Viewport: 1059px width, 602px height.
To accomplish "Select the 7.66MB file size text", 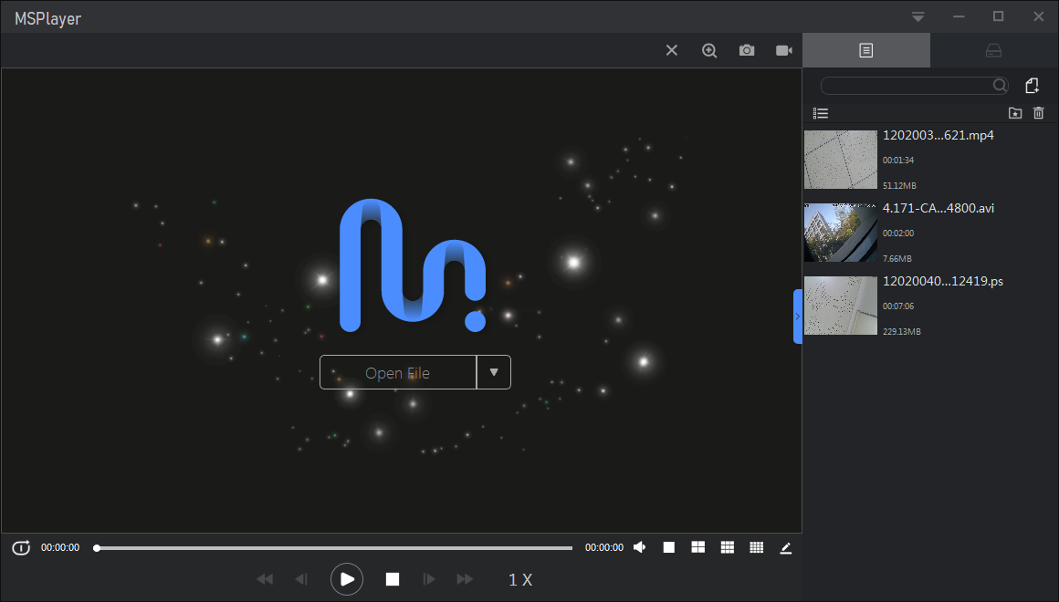I will 896,258.
